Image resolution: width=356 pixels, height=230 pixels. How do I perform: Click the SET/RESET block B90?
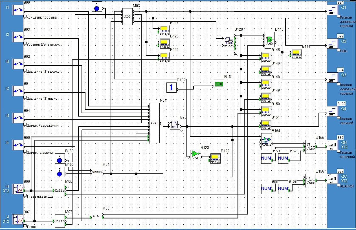[175, 125]
